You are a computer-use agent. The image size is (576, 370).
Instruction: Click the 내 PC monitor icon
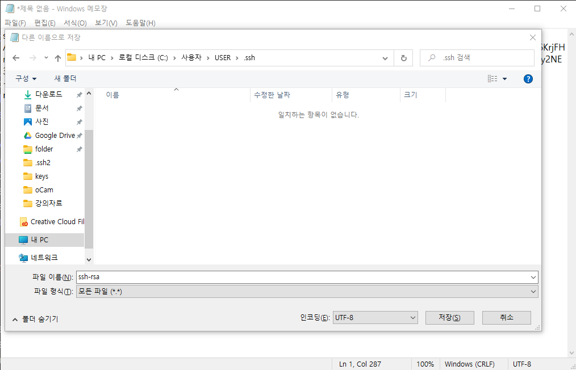[23, 240]
